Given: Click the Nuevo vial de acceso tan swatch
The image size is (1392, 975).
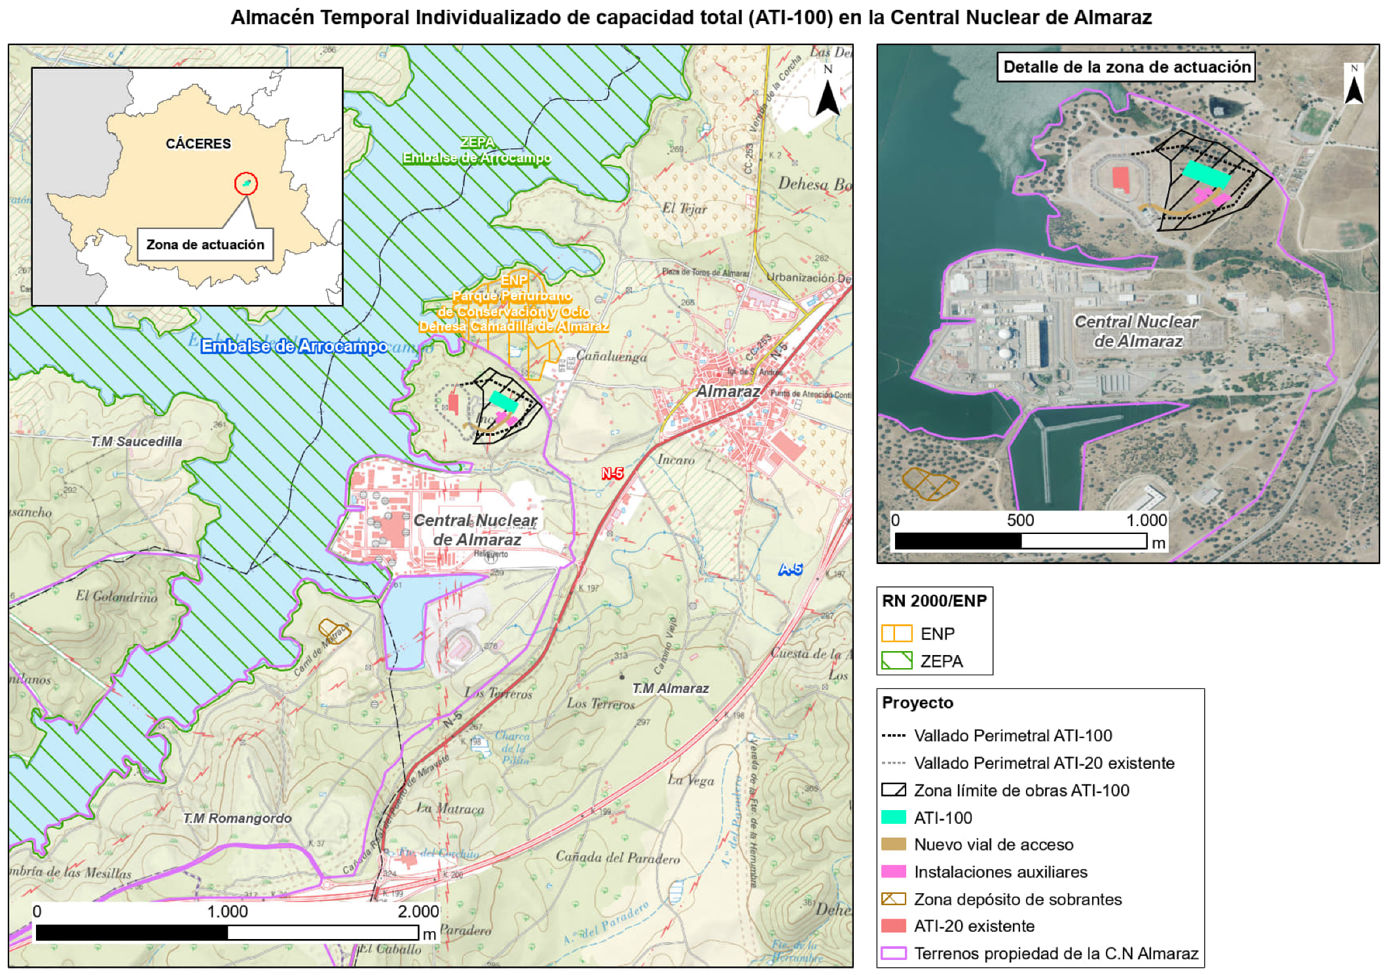Looking at the screenshot, I should 893,844.
